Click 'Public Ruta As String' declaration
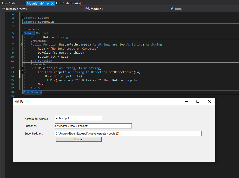Screen dimensions: 239x178 coord(49,37)
